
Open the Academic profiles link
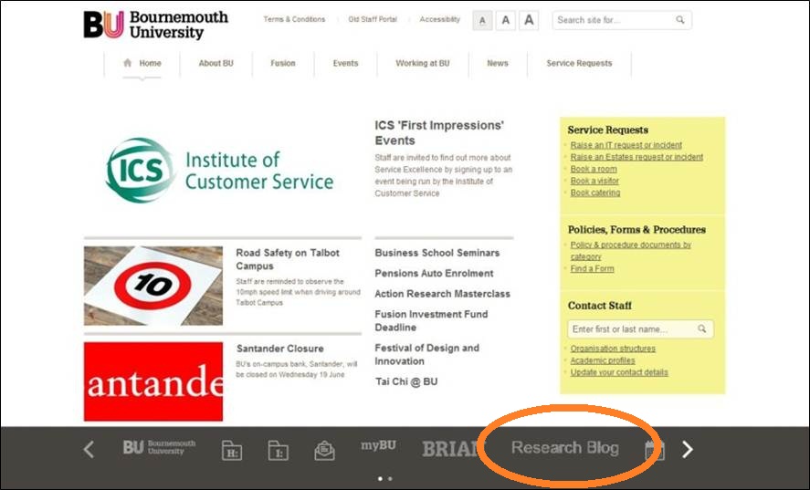point(603,360)
